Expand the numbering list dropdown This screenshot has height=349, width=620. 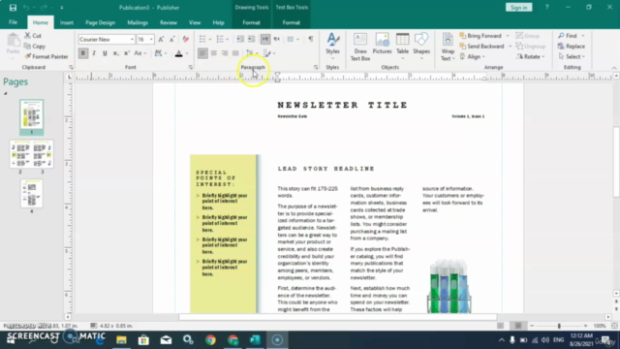[228, 39]
